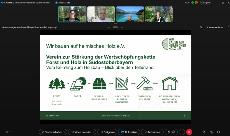Toggle the video strip collapse handle
Viewport: 230px width, 136px height.
tap(116, 23)
